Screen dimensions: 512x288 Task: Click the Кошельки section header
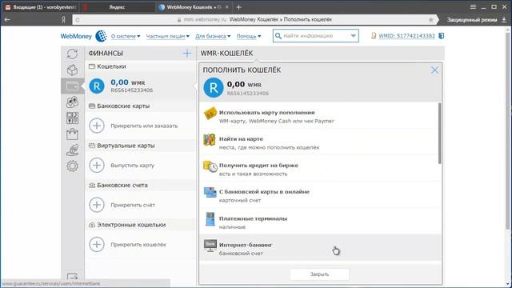[x=140, y=66]
